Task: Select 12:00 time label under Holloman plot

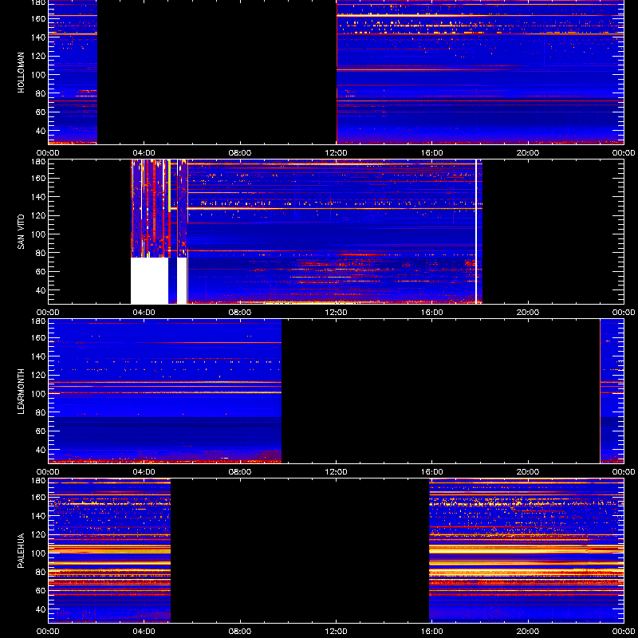Action: pos(336,153)
